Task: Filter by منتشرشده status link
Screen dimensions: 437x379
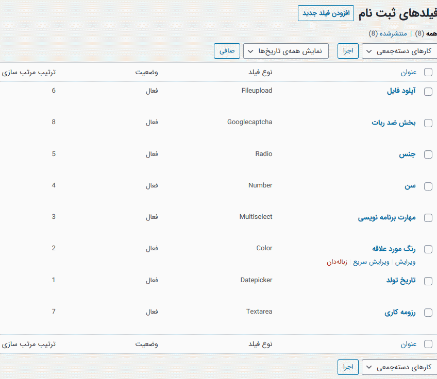Action: [393, 33]
